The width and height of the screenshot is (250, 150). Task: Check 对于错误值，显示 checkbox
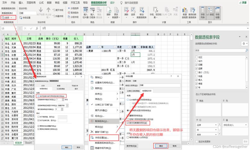tap(38, 117)
